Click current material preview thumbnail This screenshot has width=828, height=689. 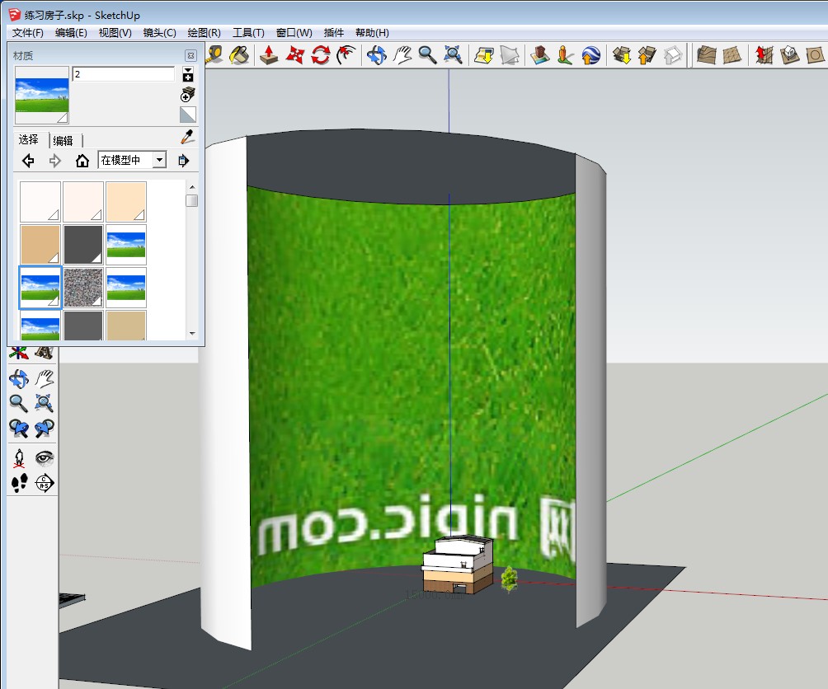[42, 95]
